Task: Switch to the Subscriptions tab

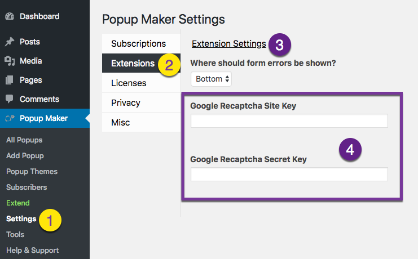Action: [x=141, y=44]
